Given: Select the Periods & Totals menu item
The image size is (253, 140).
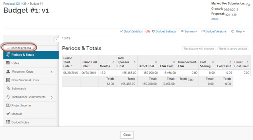Looking at the screenshot, I should pyautogui.click(x=22, y=55).
